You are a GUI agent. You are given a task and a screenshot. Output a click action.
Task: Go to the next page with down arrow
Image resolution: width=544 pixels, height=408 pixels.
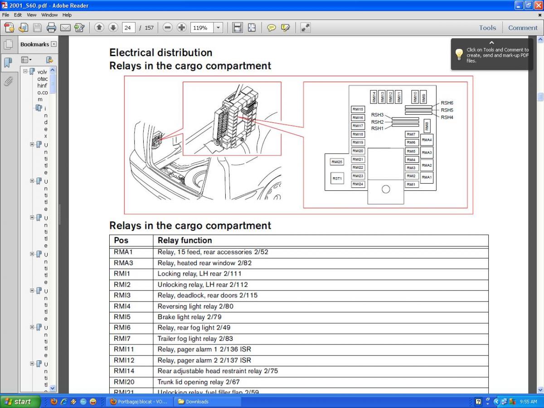click(113, 28)
